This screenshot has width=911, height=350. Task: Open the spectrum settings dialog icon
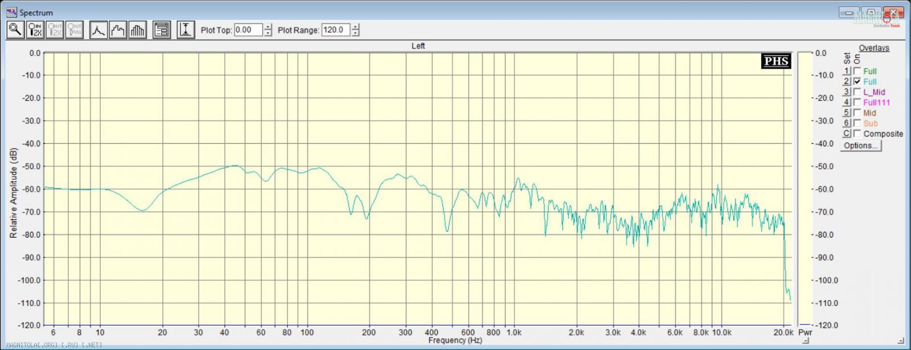click(162, 30)
